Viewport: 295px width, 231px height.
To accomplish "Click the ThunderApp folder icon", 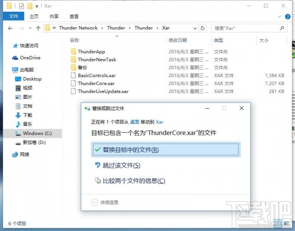I will 73,51.
